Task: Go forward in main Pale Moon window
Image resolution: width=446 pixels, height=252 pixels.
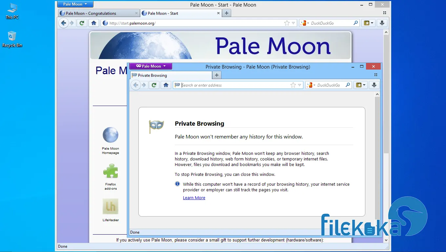Action: click(72, 23)
